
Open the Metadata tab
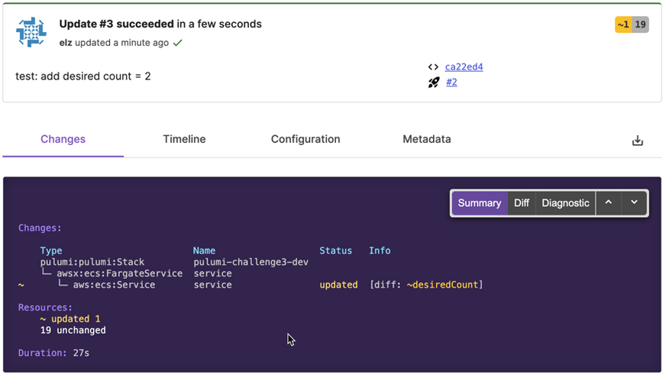(427, 139)
